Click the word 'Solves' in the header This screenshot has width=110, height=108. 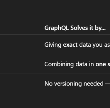[x=79, y=28]
